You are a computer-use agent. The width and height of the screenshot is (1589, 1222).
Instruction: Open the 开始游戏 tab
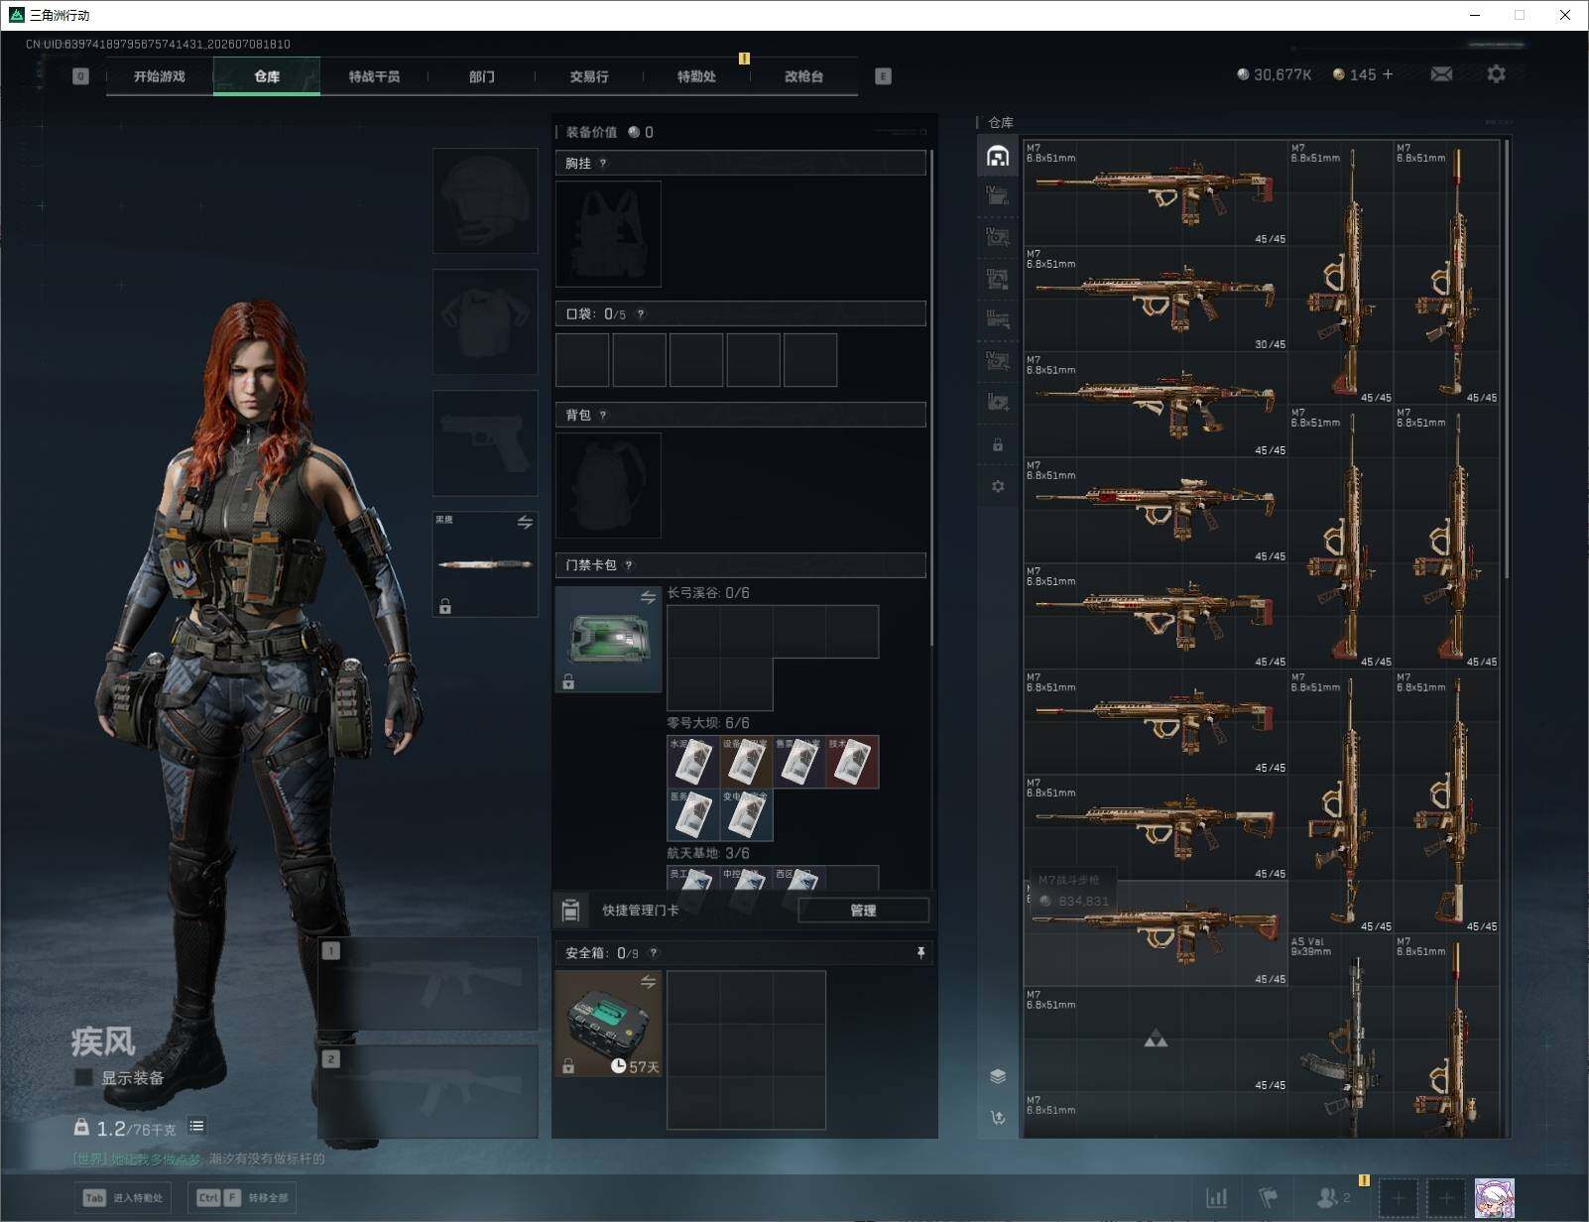point(160,76)
